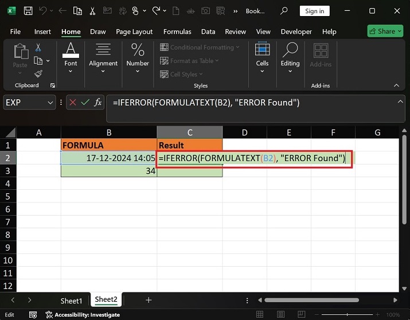The image size is (410, 320).
Task: Open the Formulas ribbon tab
Action: coord(177,32)
